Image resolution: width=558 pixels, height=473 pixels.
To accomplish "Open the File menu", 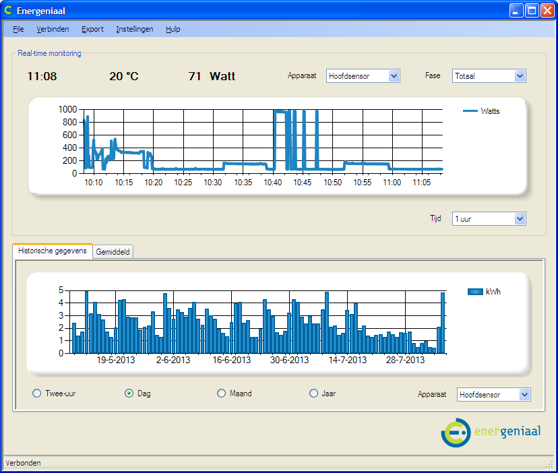I will tap(18, 29).
